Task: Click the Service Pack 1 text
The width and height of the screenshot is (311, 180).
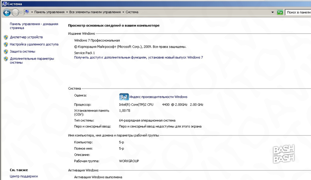Action: point(84,53)
